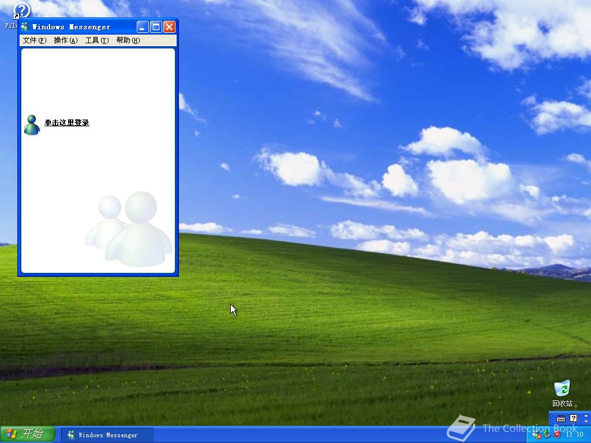Open the language bar options arrow
591x443 pixels.
pos(586,421)
